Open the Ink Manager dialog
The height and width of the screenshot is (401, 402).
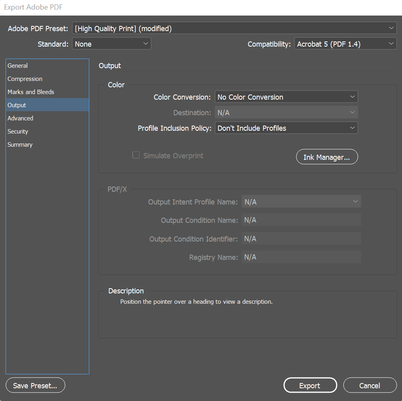(327, 157)
